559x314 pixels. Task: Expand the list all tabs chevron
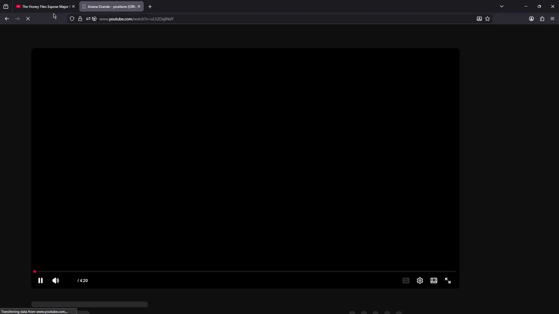tap(502, 7)
